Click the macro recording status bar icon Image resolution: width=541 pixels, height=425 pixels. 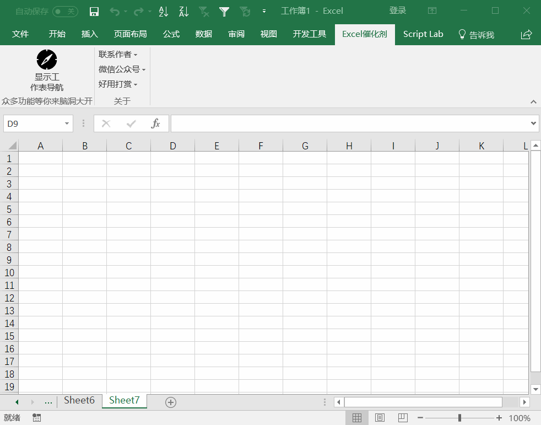(36, 418)
